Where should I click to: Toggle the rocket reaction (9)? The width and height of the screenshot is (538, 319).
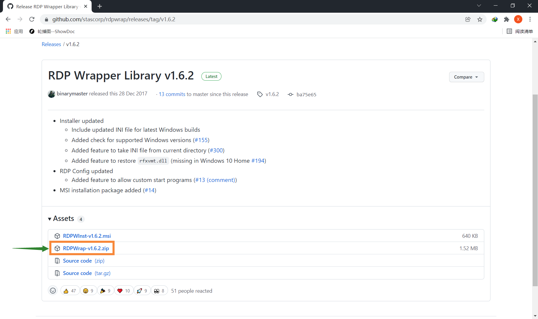142,291
